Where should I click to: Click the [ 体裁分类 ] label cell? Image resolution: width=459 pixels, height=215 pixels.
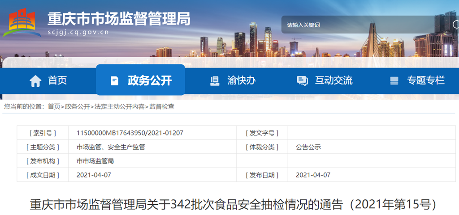pyautogui.click(x=262, y=147)
